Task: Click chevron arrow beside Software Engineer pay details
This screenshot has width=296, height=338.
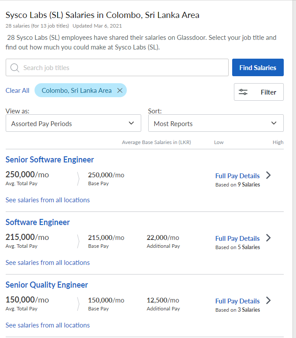Action: [268, 238]
